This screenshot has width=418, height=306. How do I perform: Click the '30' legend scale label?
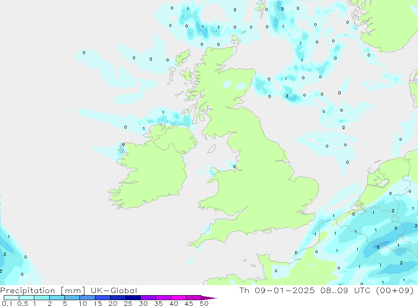[143, 303]
